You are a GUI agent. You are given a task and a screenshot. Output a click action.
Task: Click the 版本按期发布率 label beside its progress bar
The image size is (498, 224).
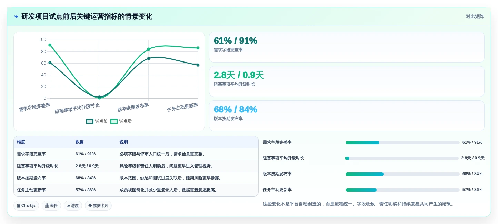pyautogui.click(x=277, y=174)
